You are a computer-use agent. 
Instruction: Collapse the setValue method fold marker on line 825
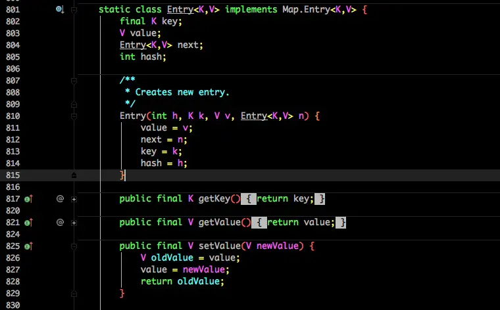tap(74, 247)
